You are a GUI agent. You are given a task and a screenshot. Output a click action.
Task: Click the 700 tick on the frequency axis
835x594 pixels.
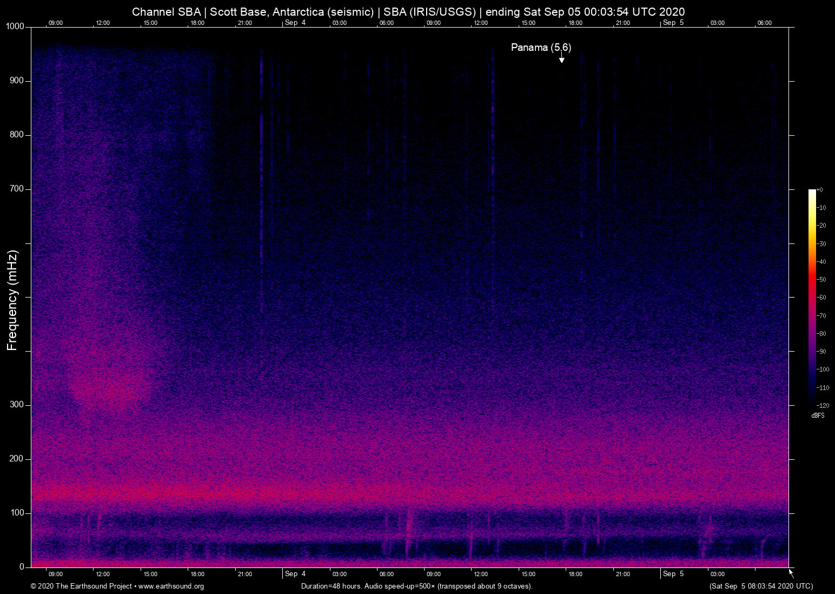click(17, 189)
